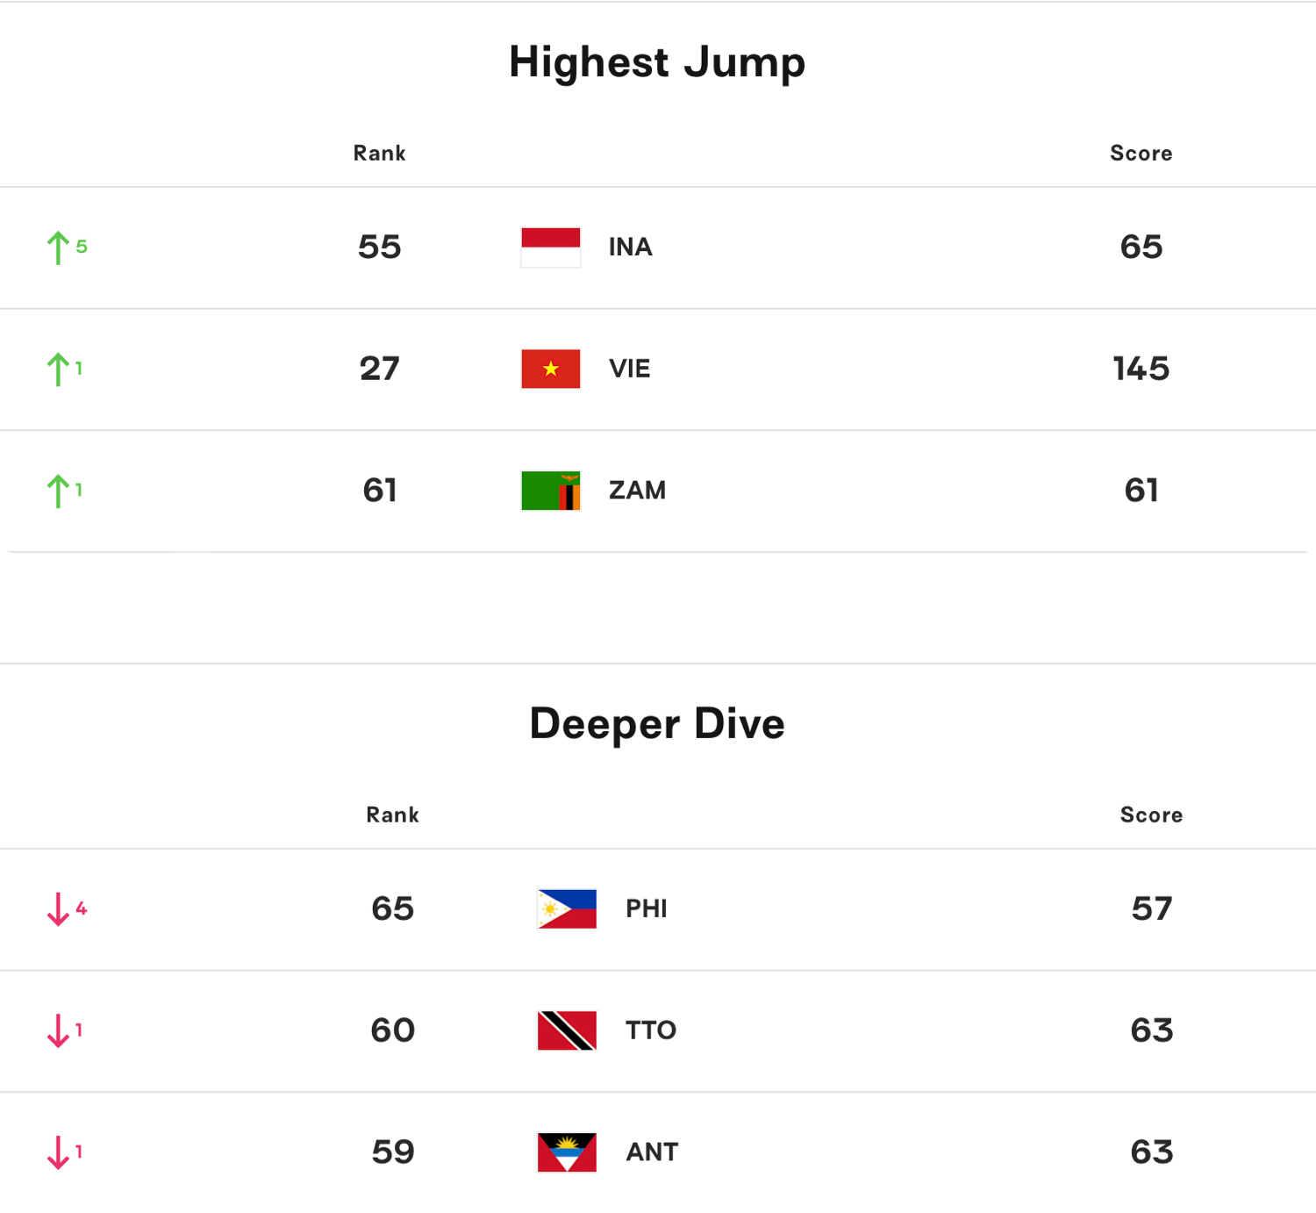Screen dimensions: 1316x1213
Task: Click the Philippines flag icon
Action: coord(567,908)
